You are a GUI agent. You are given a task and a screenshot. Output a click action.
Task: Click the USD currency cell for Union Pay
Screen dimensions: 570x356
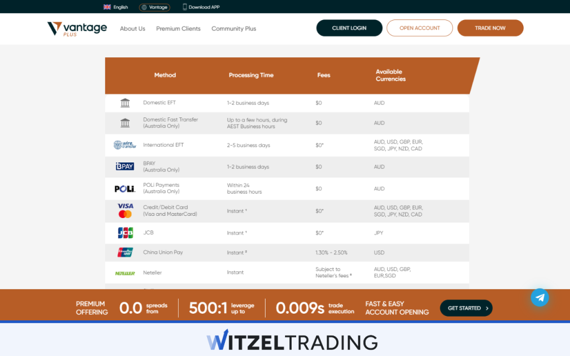pos(379,253)
